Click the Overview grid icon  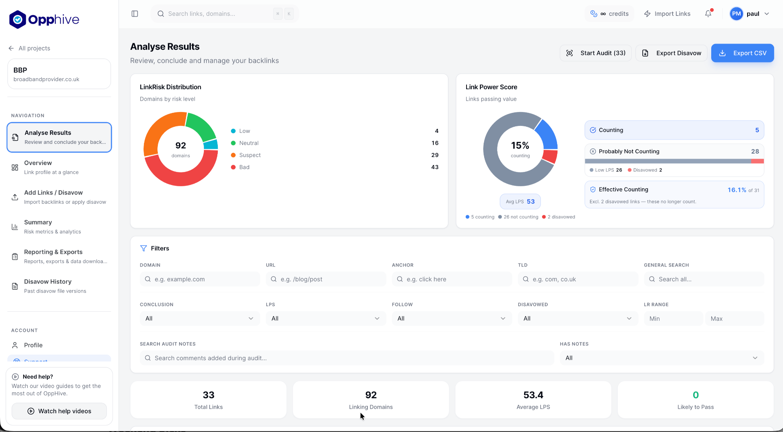[15, 168]
